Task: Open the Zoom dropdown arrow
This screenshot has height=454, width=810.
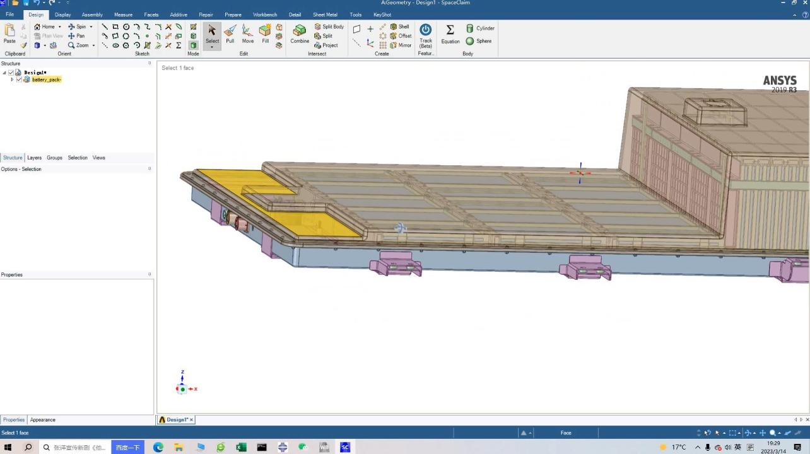Action: pos(93,45)
